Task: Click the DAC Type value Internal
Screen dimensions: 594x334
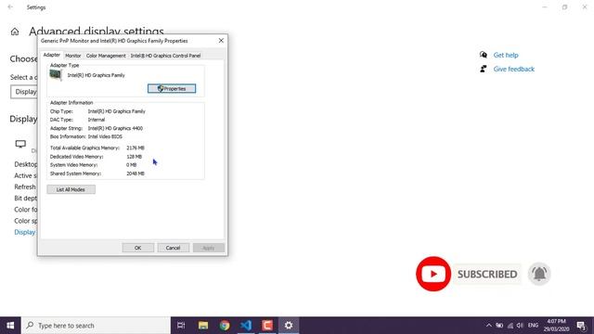Action: click(x=97, y=120)
